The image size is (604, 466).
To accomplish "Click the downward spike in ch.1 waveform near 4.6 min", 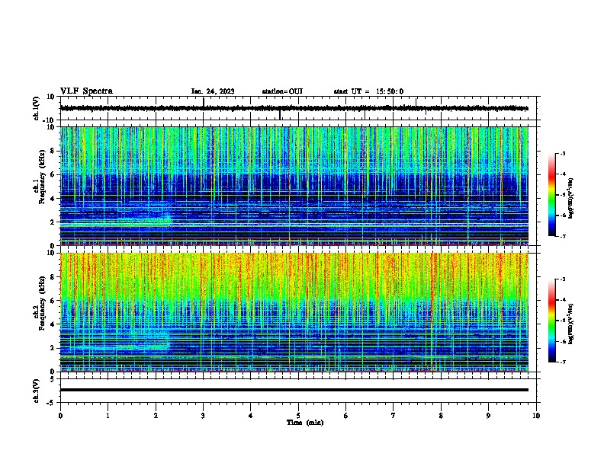I will tap(280, 114).
